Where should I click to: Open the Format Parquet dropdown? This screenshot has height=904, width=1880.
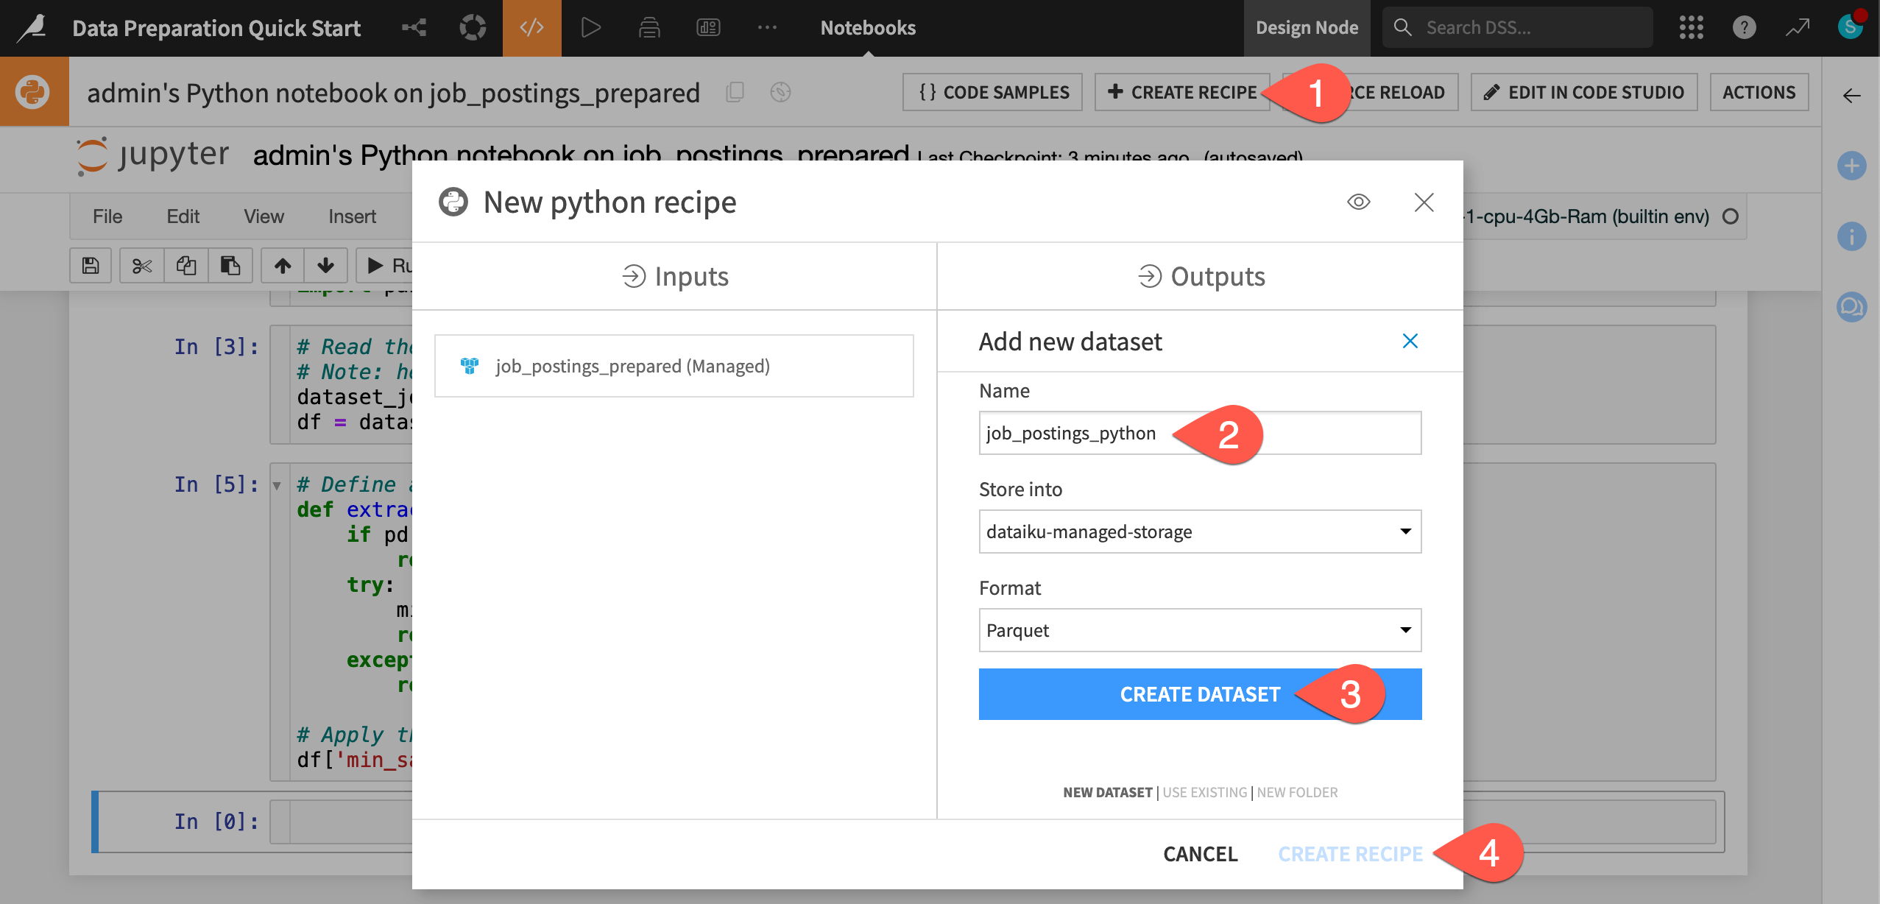(x=1200, y=630)
